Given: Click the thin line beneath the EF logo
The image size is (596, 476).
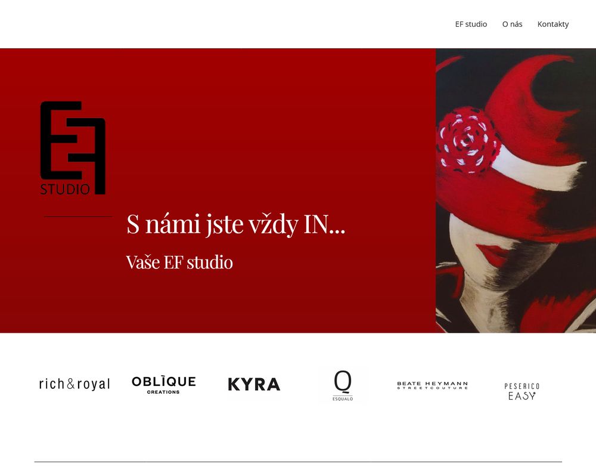Looking at the screenshot, I should 78,217.
